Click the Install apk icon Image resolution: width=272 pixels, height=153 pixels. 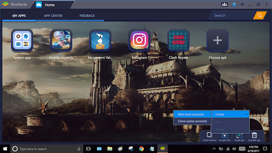pos(239,136)
